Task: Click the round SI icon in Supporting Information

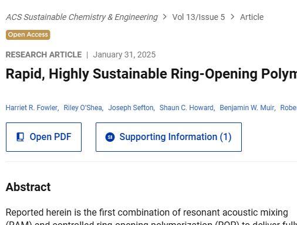Action: tap(110, 137)
